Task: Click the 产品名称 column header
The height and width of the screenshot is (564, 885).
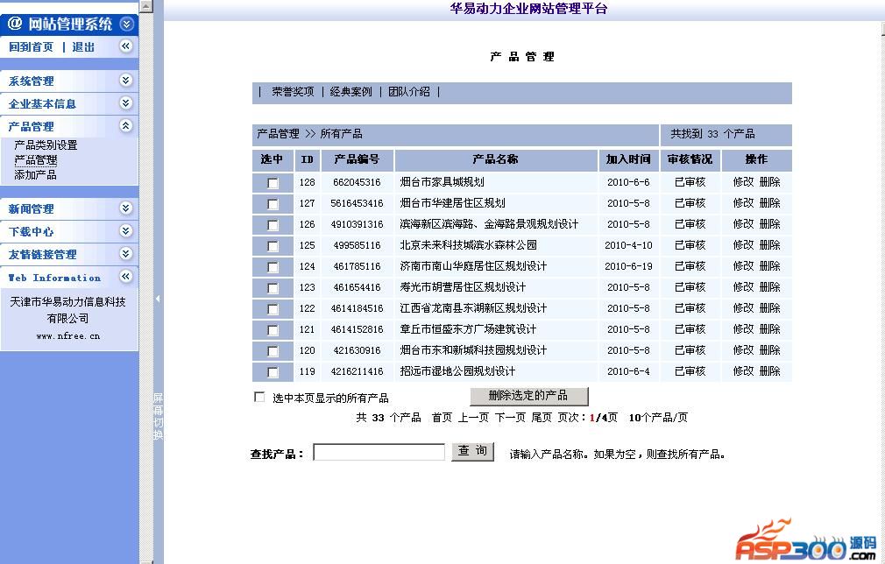Action: pos(496,159)
